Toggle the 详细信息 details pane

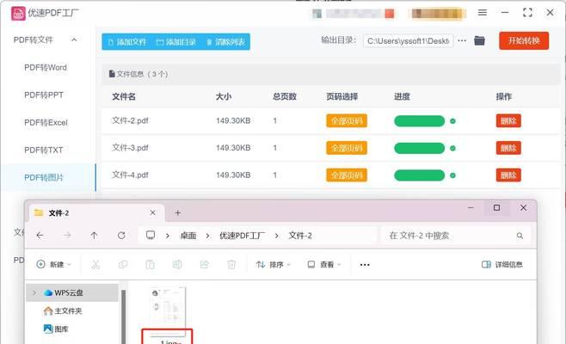[502, 265]
